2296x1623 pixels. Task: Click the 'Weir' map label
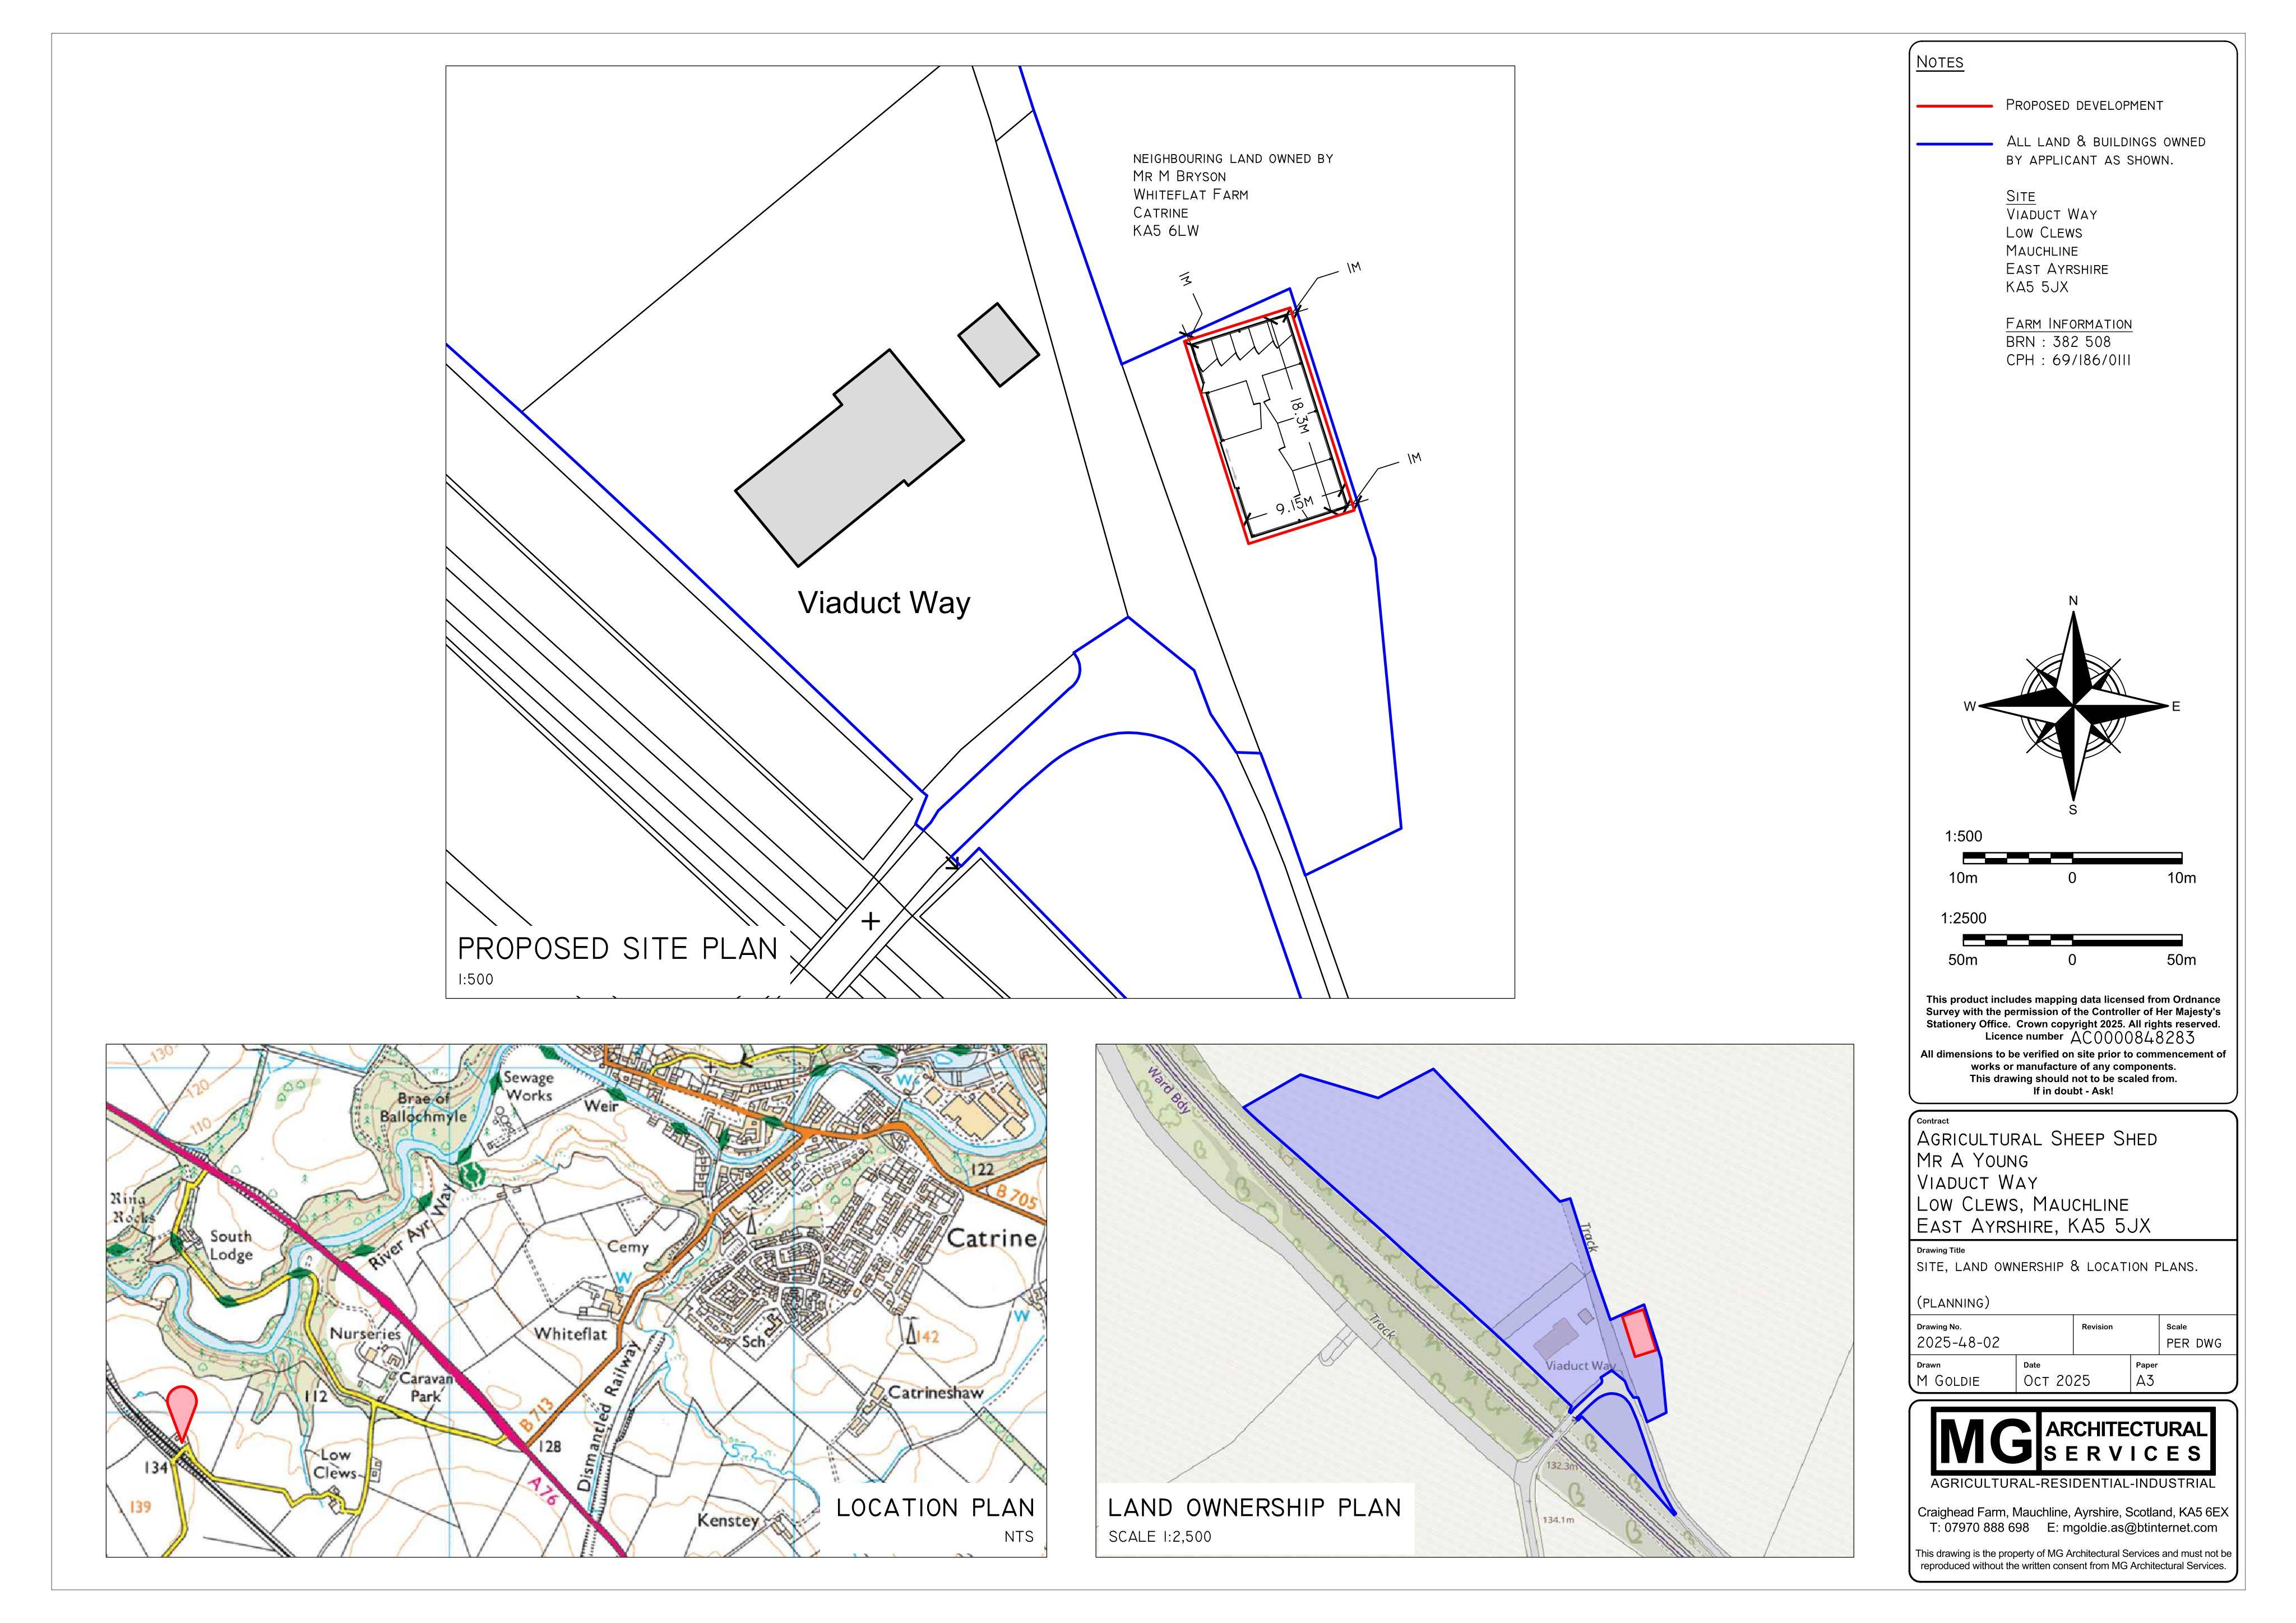[601, 1106]
